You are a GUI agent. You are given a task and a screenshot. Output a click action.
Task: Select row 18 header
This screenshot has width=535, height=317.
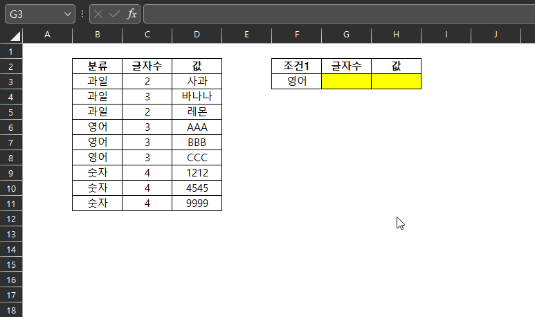(x=11, y=311)
